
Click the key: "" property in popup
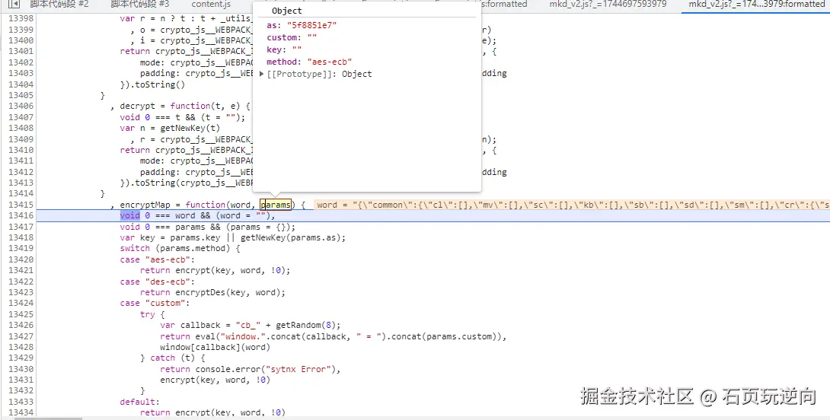point(284,49)
